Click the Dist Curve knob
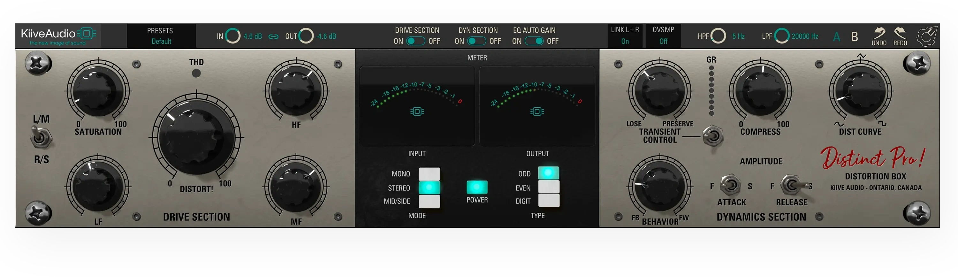958x277 pixels. click(860, 90)
